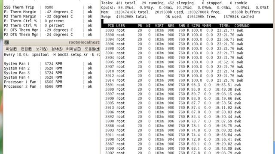The width and height of the screenshot is (275, 154).
Task: Select process row with PID 3892
Action: (173, 117)
